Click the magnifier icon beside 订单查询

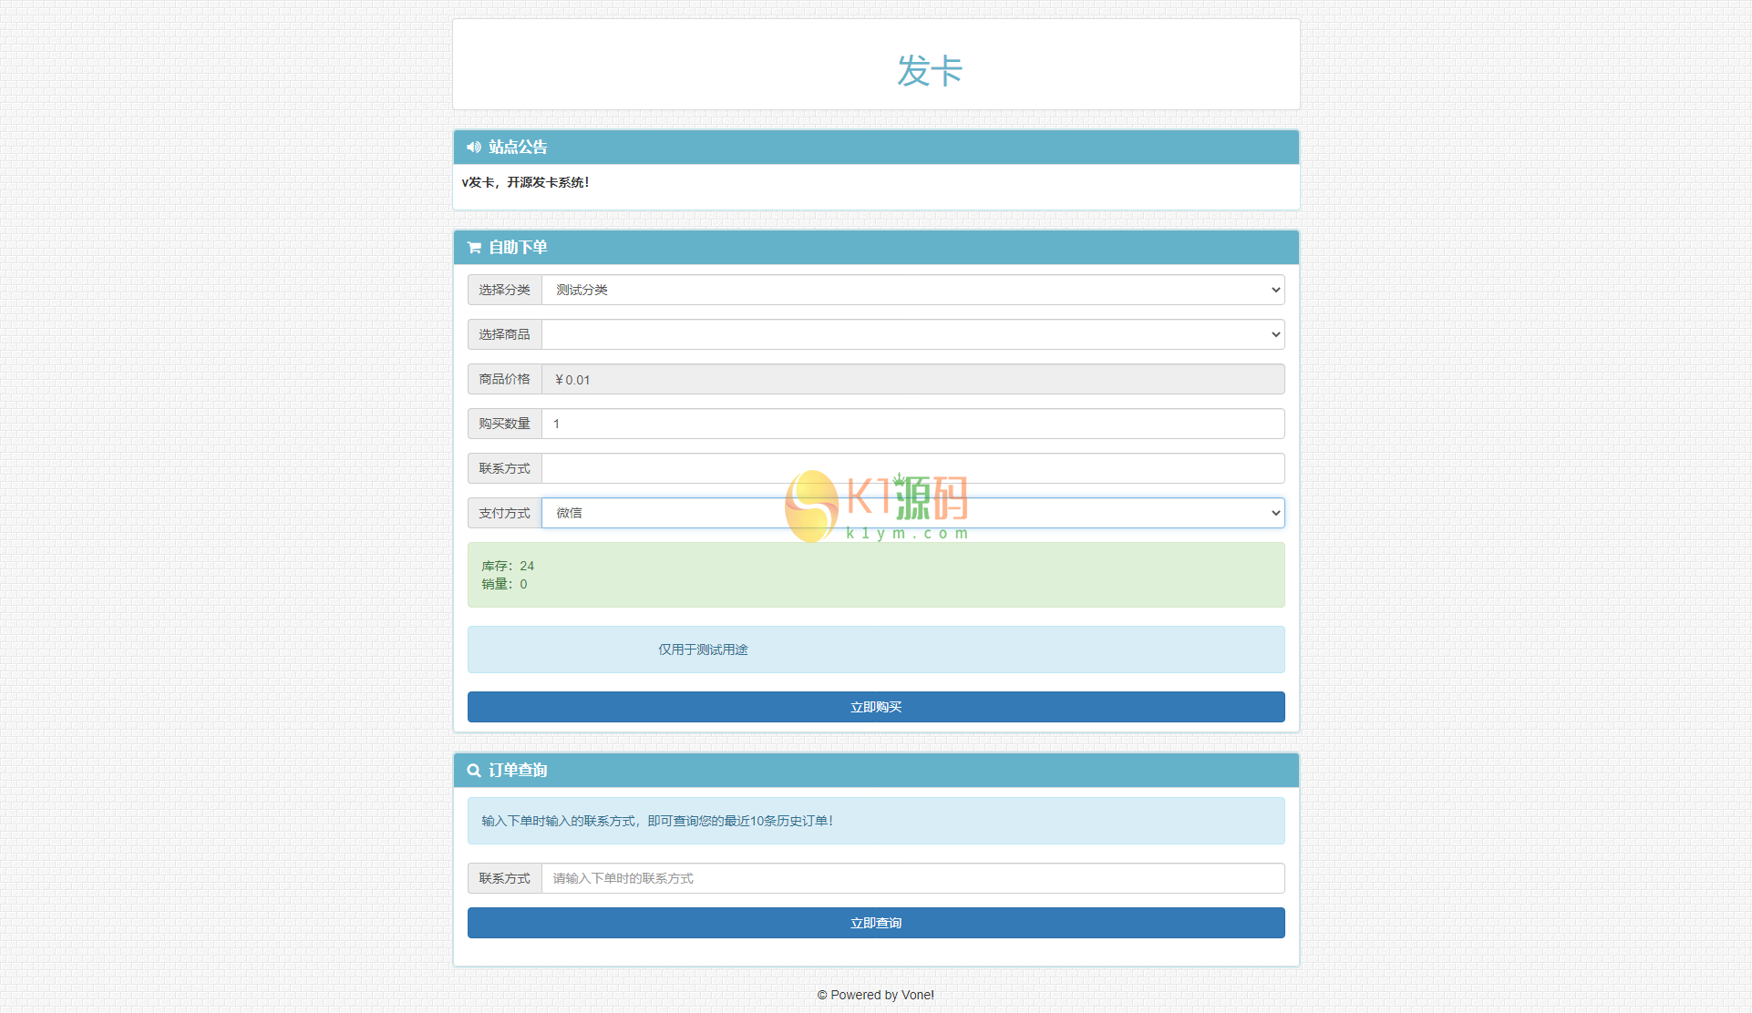click(x=474, y=771)
